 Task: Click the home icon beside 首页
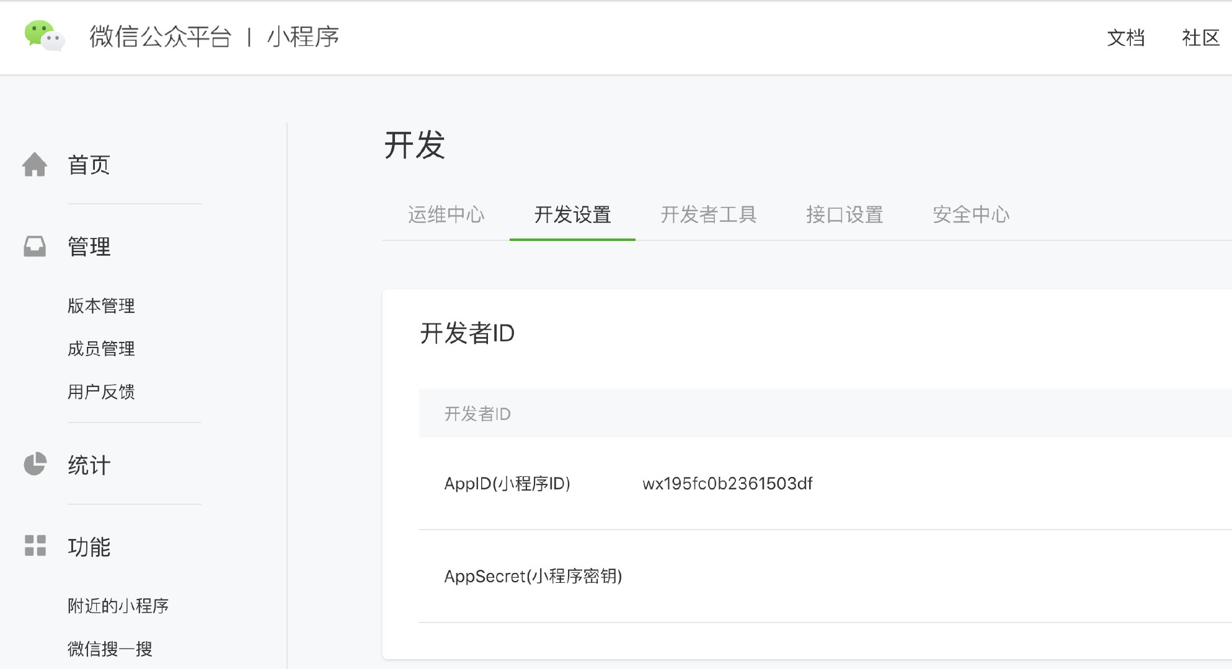[x=35, y=165]
